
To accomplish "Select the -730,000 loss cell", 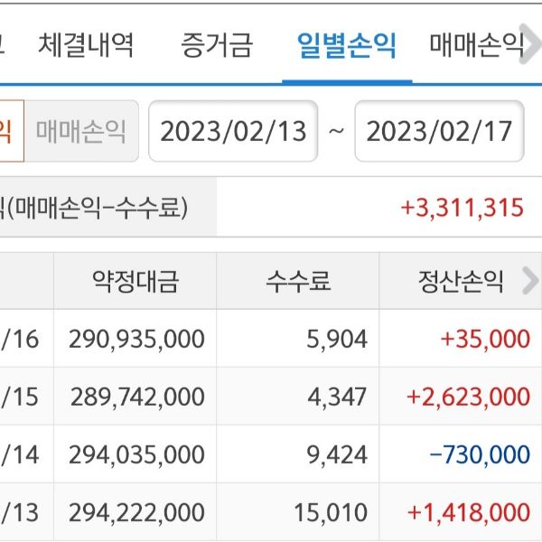I will coord(480,454).
